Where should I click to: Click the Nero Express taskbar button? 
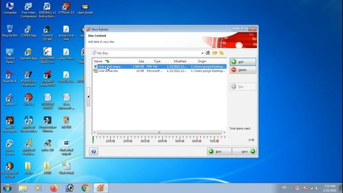tap(101, 188)
